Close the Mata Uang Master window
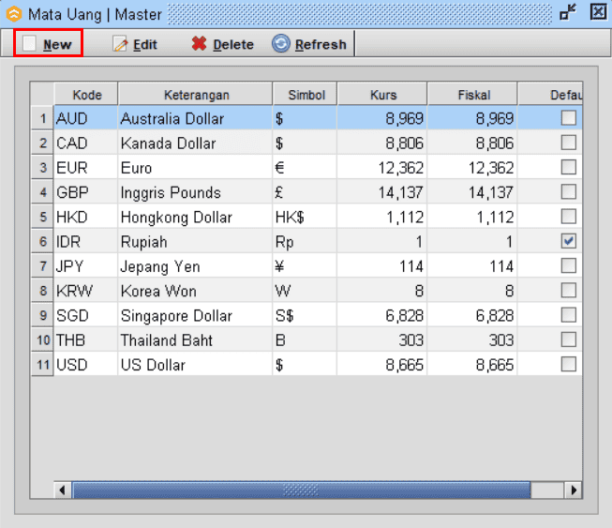The height and width of the screenshot is (528, 612). pyautogui.click(x=598, y=12)
